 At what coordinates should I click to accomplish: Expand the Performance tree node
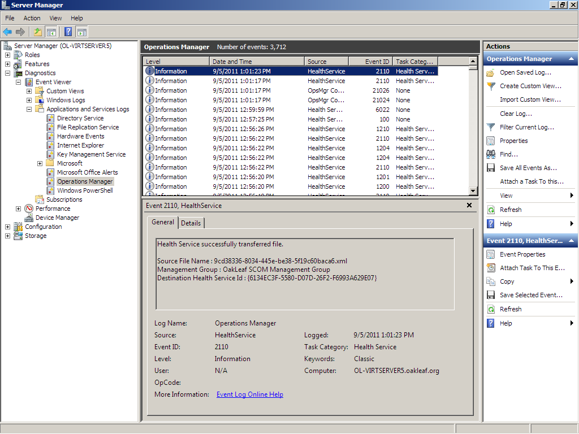coord(18,209)
